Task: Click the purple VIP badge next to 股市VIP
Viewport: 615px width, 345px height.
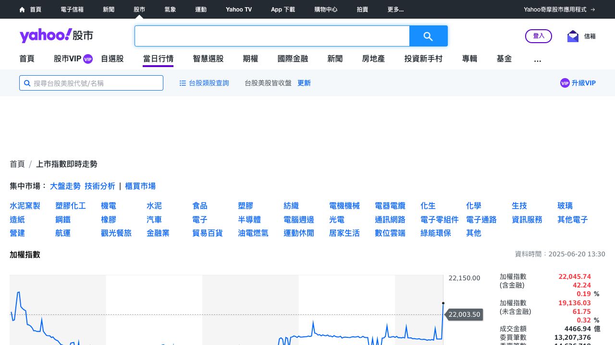Action: click(x=88, y=59)
